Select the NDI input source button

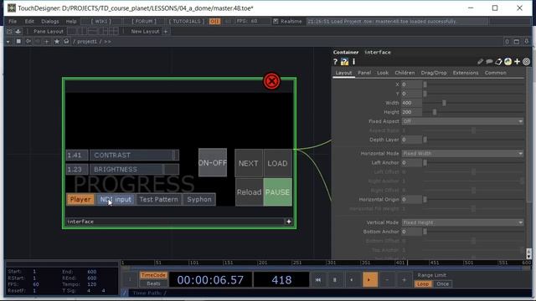click(x=116, y=199)
